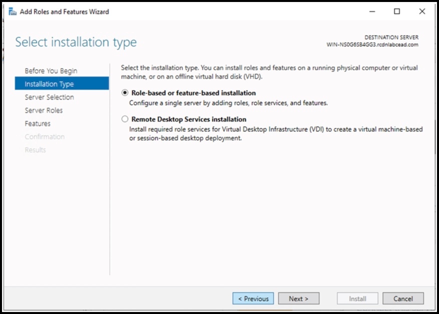Click the "Select installation type" heading

tap(76, 42)
